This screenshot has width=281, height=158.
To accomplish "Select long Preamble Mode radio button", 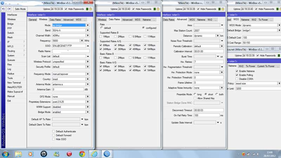I will pos(195,94).
